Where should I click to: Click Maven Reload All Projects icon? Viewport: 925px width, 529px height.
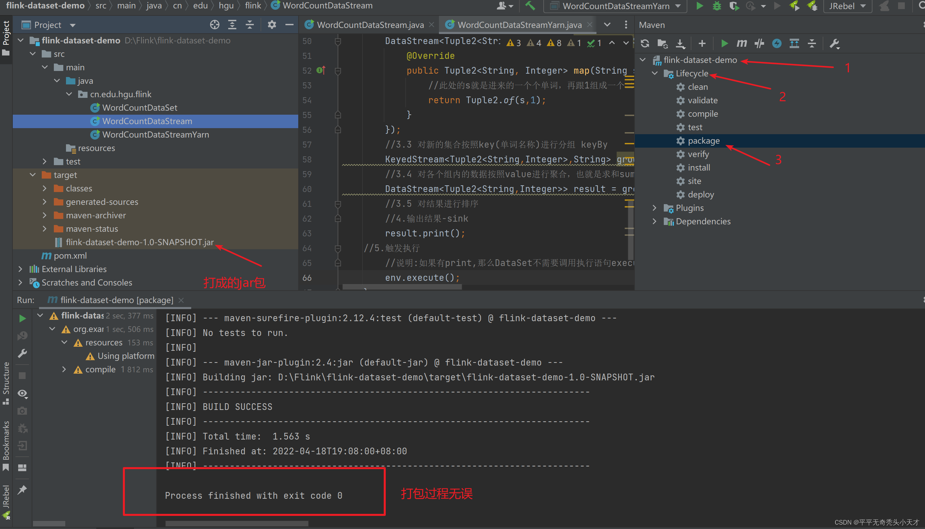pyautogui.click(x=645, y=44)
